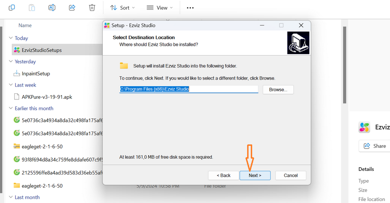Image resolution: width=390 pixels, height=203 pixels.
Task: Click the Share button in details pane
Action: (374, 146)
